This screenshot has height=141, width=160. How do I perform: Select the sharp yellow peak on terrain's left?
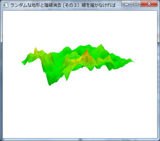coord(36,50)
